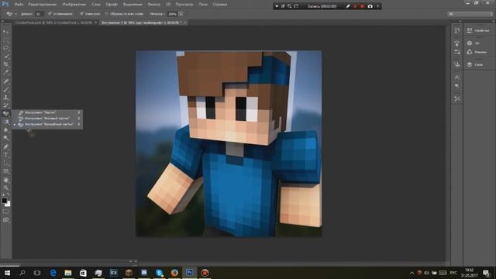
Task: Click the foreground color swatch
Action: click(x=4, y=201)
